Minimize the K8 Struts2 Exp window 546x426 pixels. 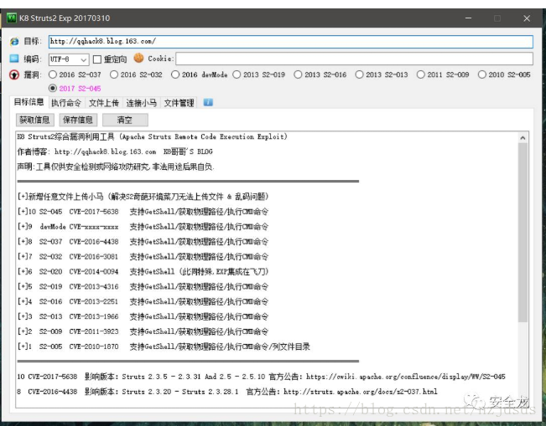[x=468, y=18]
